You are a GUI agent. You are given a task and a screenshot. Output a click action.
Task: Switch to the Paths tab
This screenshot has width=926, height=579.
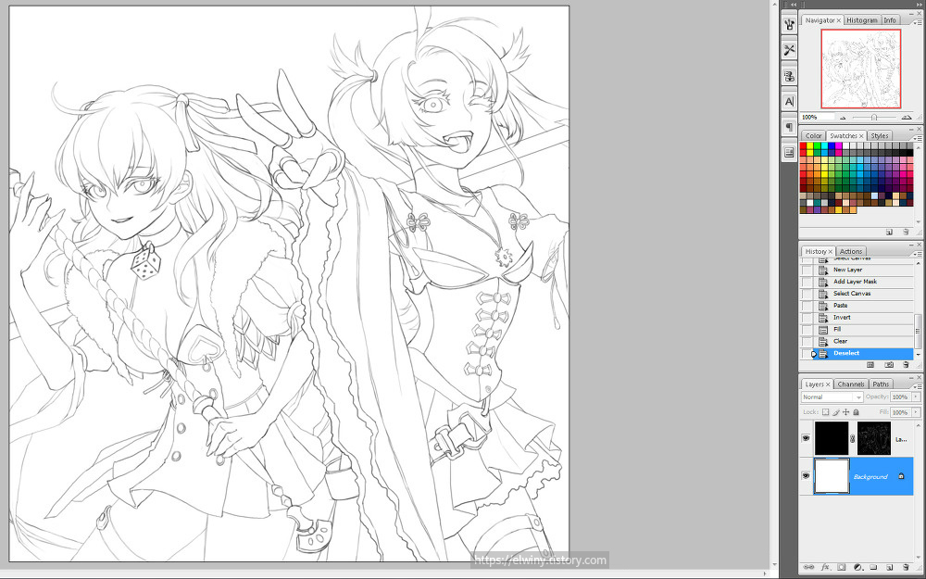click(881, 384)
